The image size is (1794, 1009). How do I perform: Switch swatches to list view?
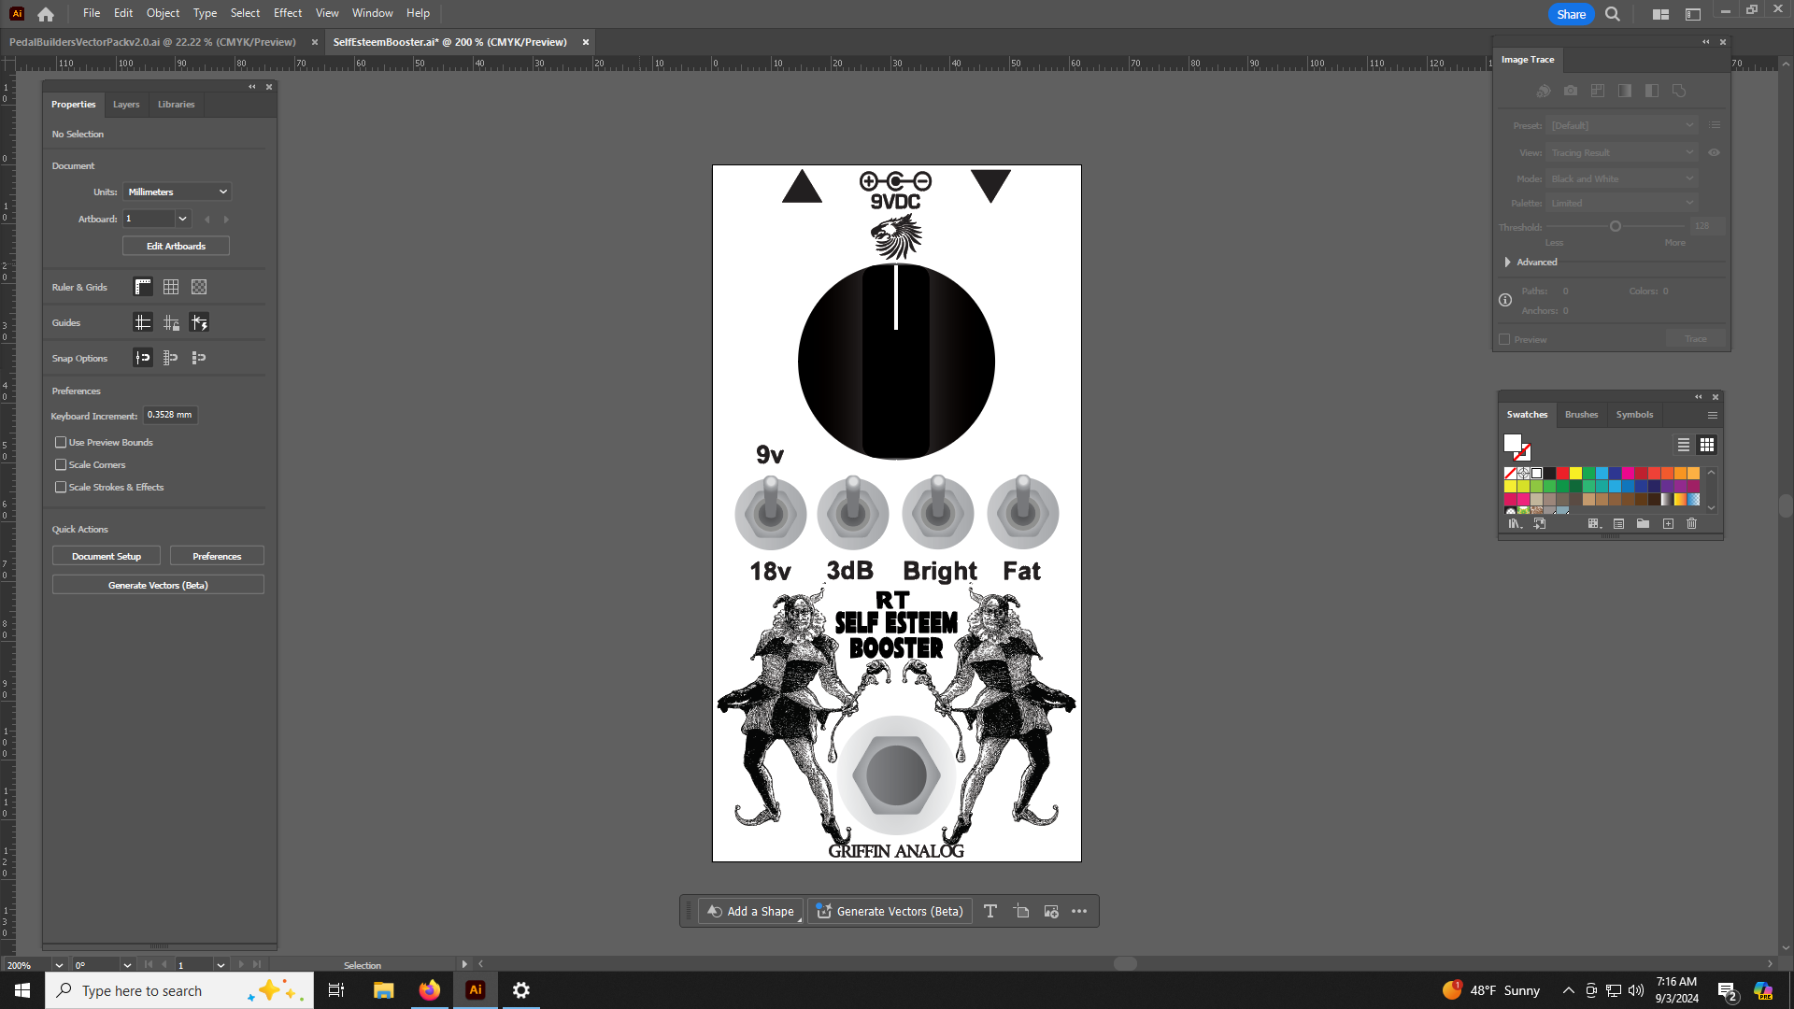tap(1683, 445)
